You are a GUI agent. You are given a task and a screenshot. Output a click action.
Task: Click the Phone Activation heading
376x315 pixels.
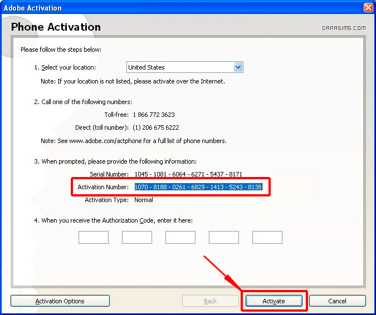[56, 27]
